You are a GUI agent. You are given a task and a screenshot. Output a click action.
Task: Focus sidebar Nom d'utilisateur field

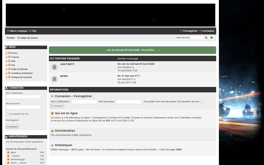coord(23,97)
